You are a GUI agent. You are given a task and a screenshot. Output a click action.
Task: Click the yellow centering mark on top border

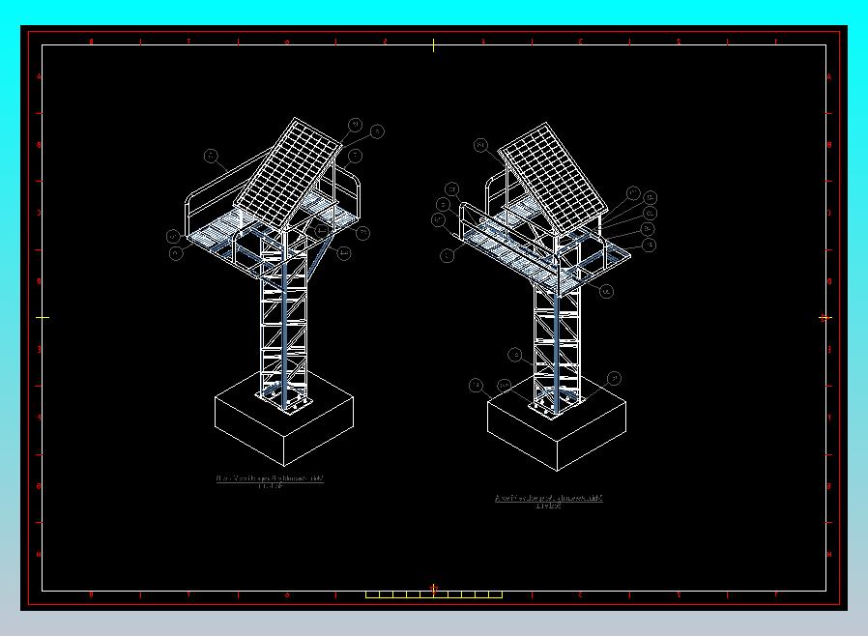(433, 44)
